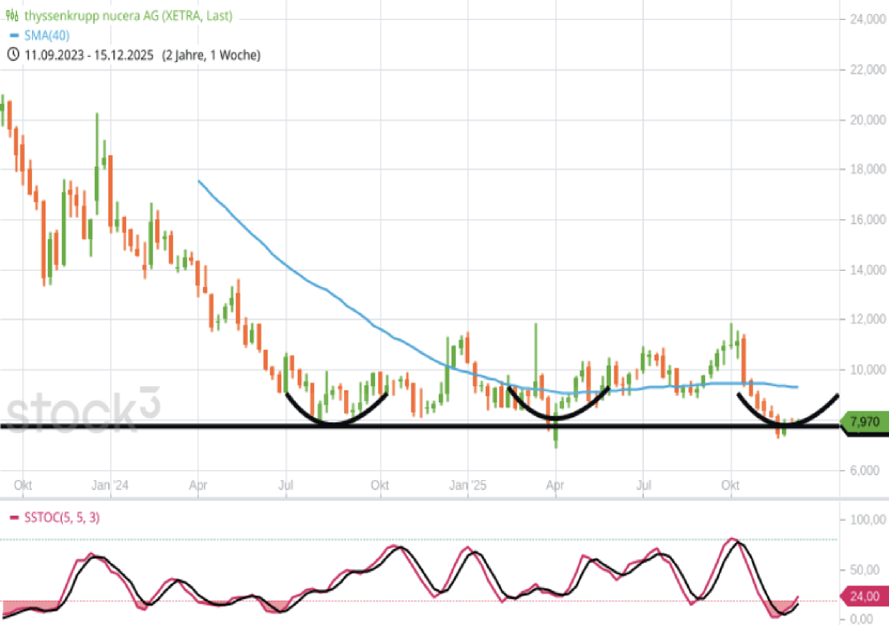Click the green 7,970 current price tag
The height and width of the screenshot is (625, 889).
pos(865,422)
